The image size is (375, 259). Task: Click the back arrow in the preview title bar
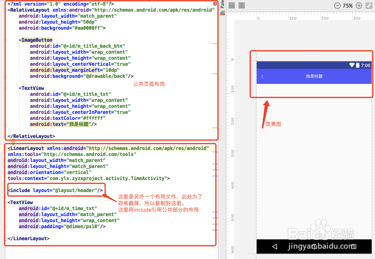[x=262, y=76]
